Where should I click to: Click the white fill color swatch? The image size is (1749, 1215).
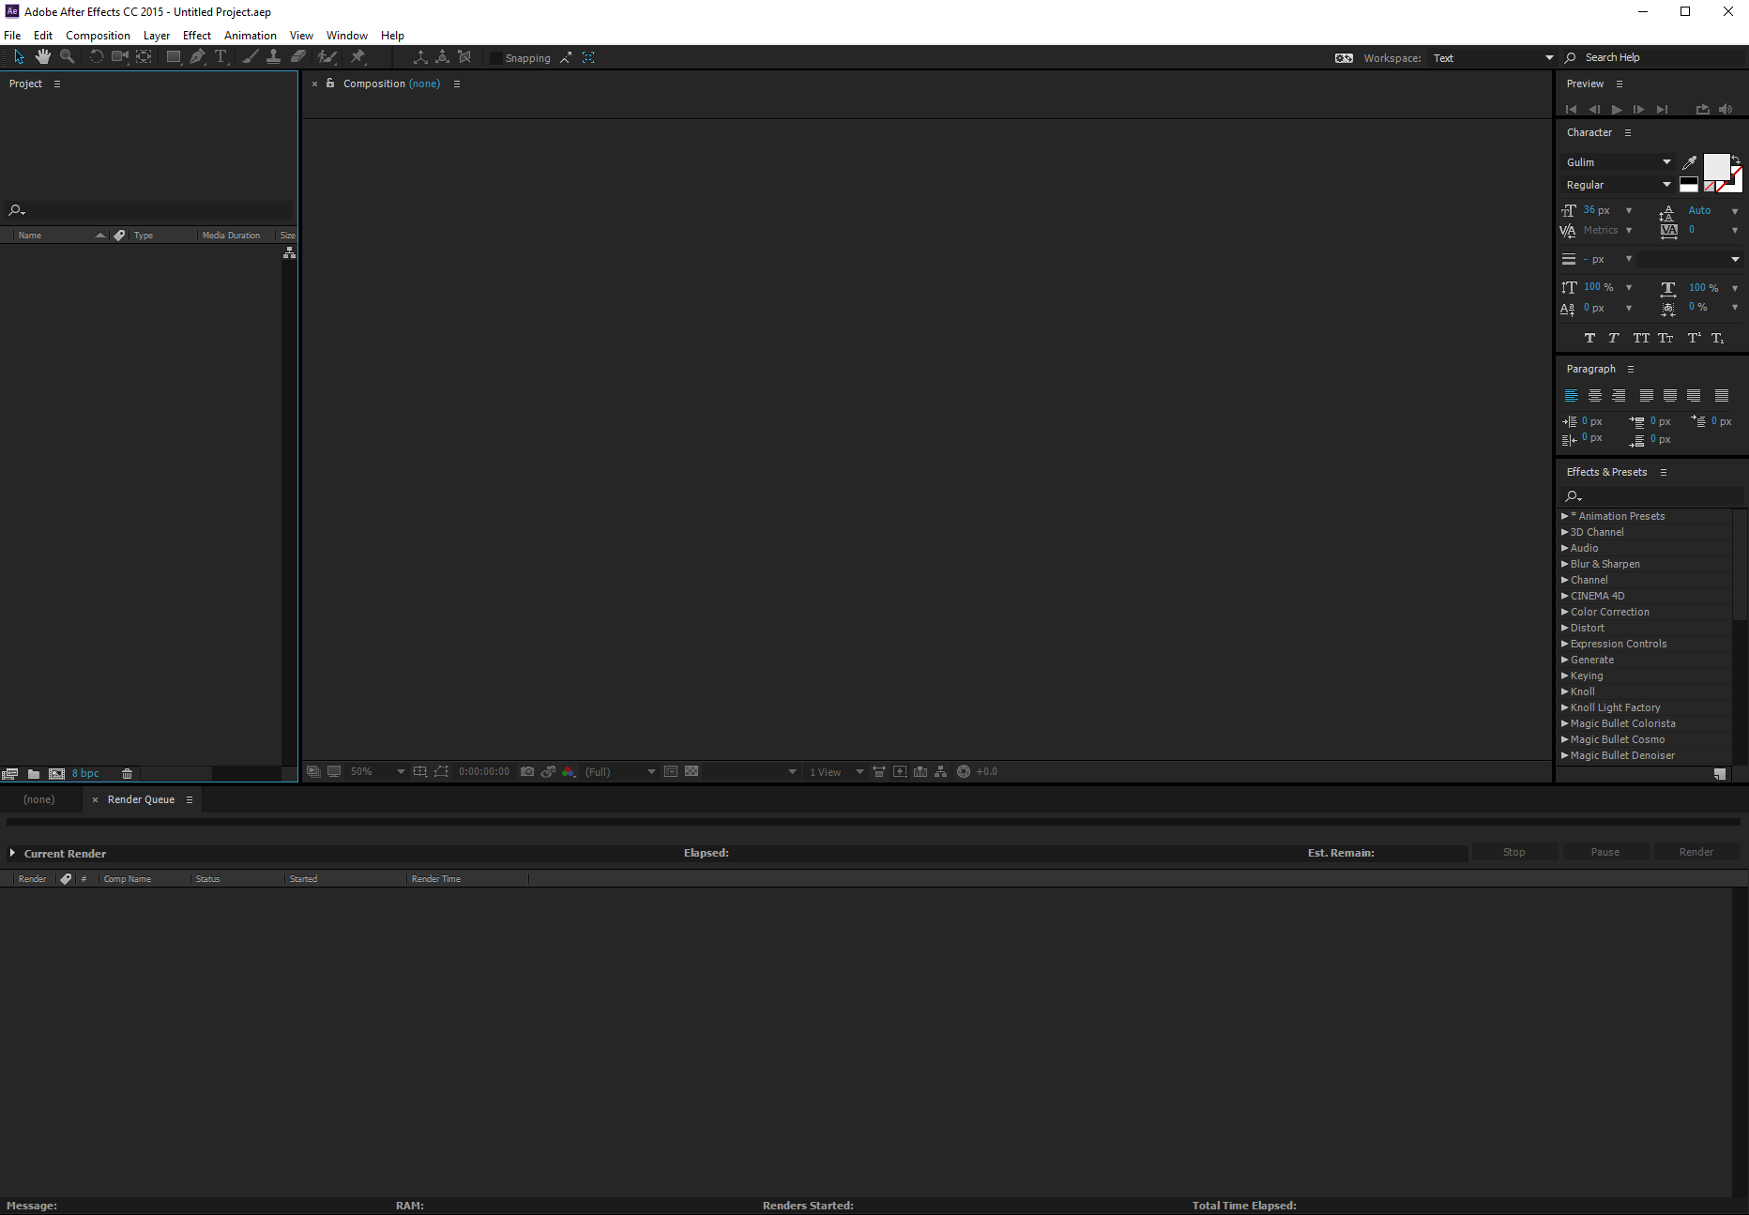tap(1716, 167)
